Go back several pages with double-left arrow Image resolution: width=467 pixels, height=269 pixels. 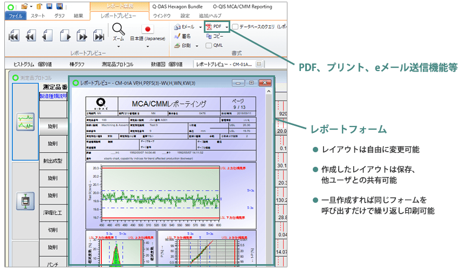click(31, 36)
